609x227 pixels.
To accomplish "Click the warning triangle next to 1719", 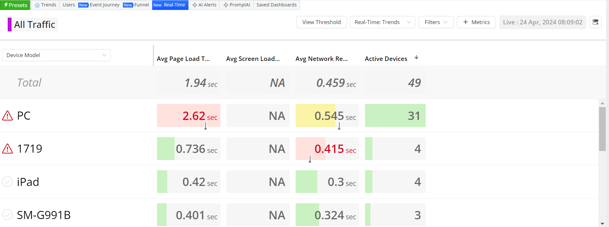I will coord(7,149).
